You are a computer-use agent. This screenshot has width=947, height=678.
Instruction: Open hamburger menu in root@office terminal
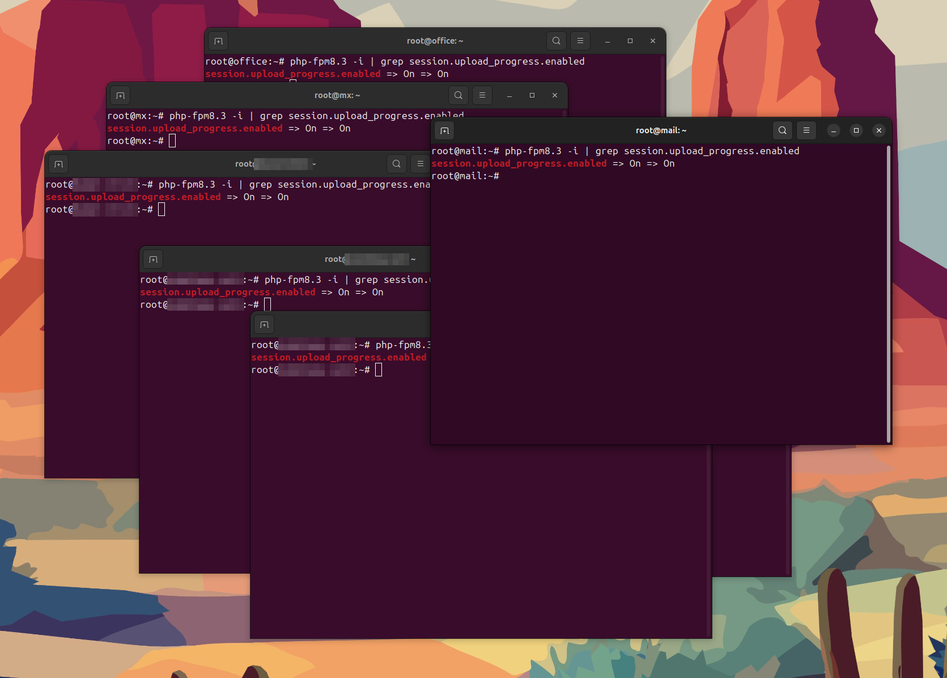(580, 41)
